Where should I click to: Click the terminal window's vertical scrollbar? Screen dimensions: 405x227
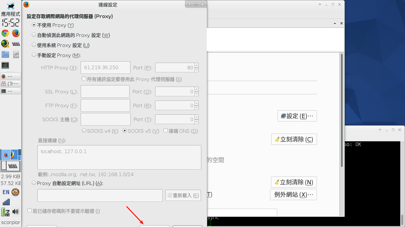point(402,219)
